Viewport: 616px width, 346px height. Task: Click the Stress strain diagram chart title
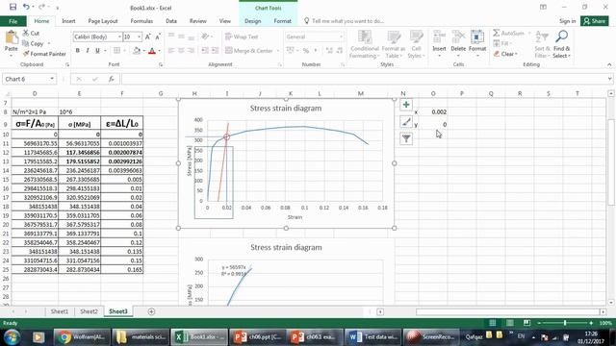286,109
